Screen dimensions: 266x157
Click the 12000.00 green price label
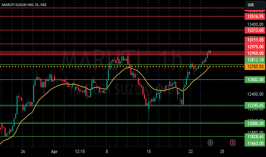[x=255, y=123]
